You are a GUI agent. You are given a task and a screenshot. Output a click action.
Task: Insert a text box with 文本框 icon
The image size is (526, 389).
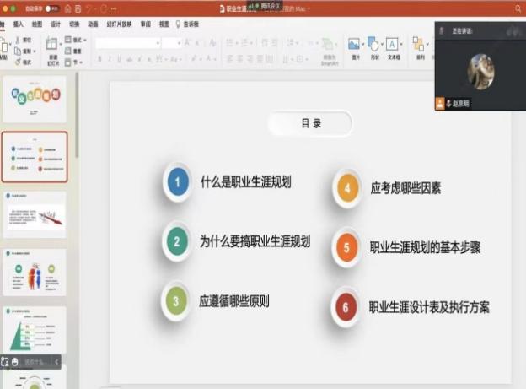[x=394, y=46]
